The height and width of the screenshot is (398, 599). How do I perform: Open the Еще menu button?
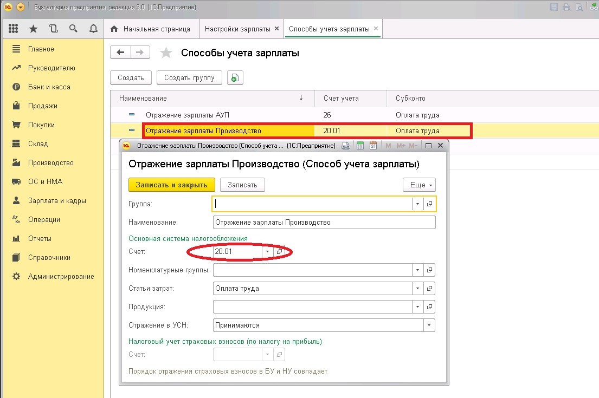[419, 185]
